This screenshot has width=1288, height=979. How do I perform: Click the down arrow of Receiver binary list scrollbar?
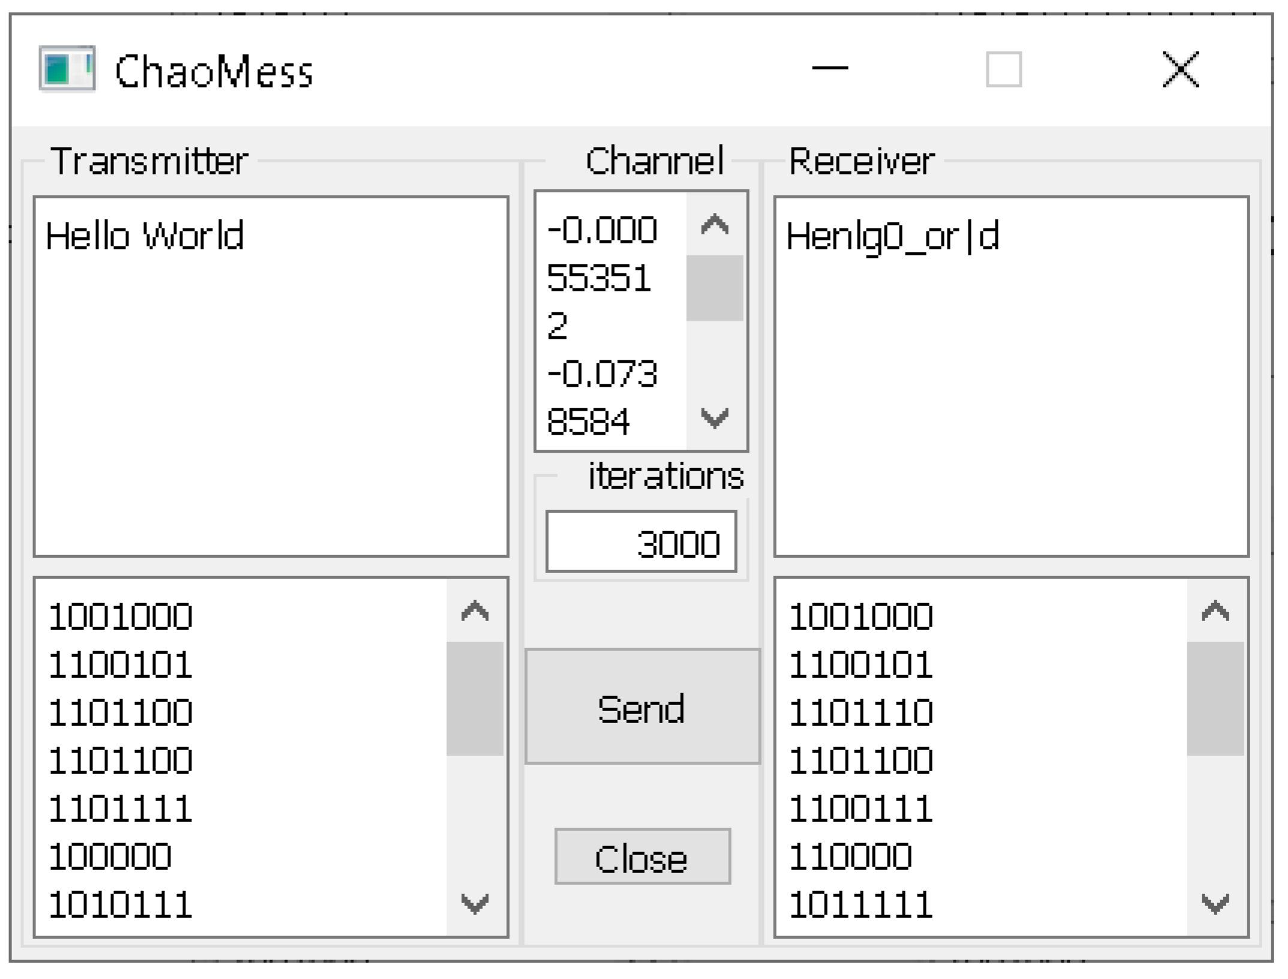point(1215,903)
